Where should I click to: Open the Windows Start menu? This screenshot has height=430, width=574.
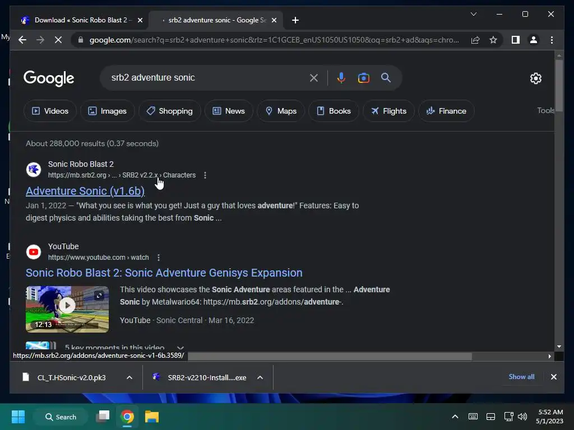point(18,417)
